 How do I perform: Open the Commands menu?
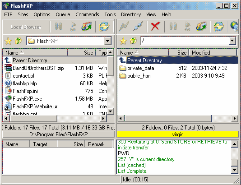(x=87, y=14)
